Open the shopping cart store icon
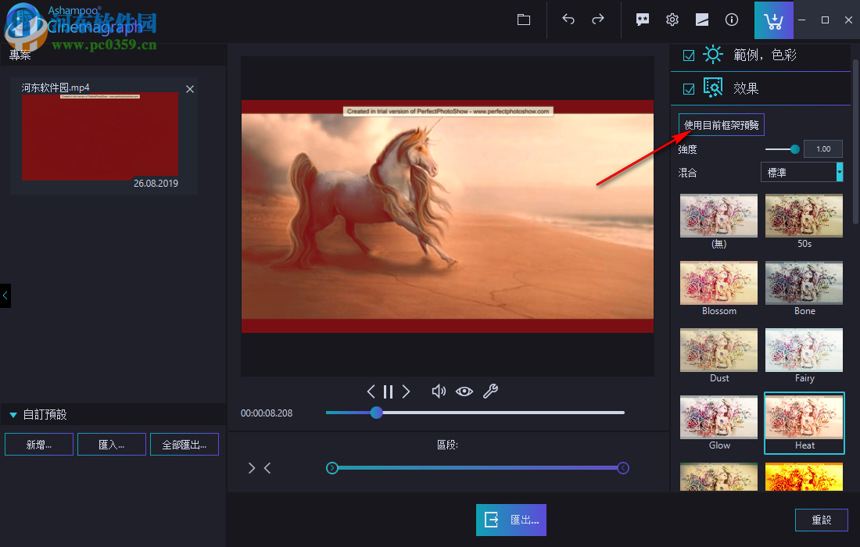 [773, 20]
